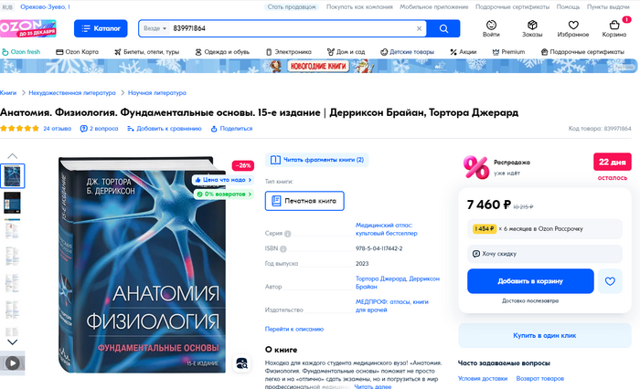Open visual similar-search icon on book cover
This screenshot has height=389, width=640.
[241, 363]
